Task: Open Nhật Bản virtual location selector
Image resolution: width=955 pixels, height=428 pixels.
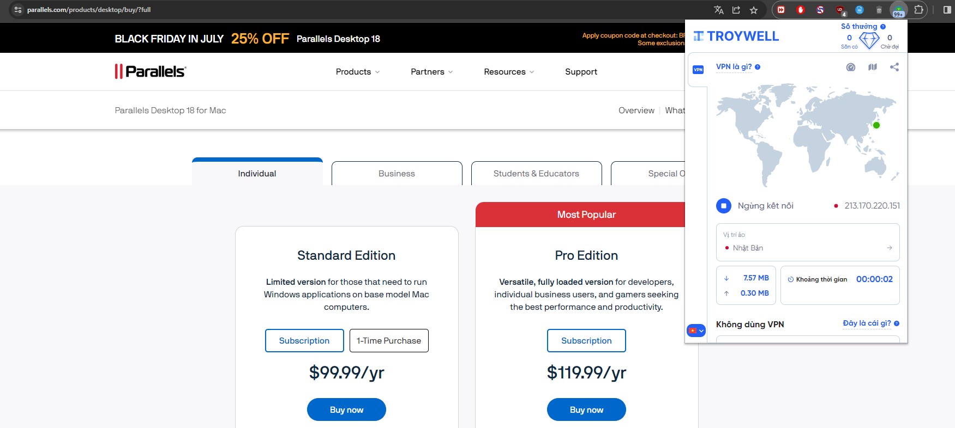Action: [x=807, y=248]
